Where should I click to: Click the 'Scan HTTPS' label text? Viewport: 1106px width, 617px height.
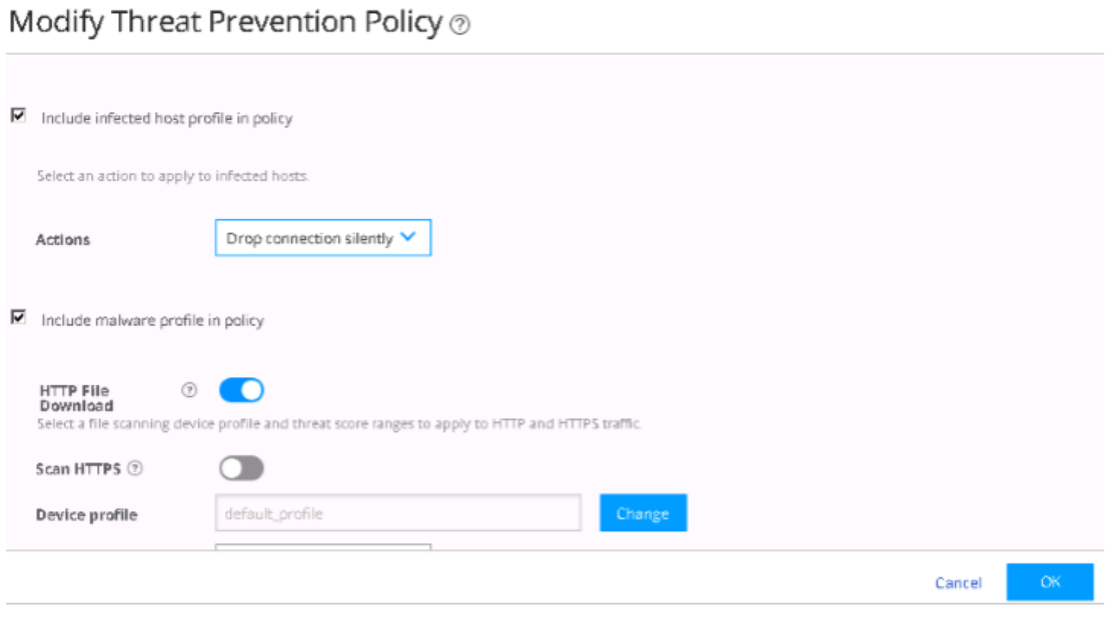click(x=78, y=469)
